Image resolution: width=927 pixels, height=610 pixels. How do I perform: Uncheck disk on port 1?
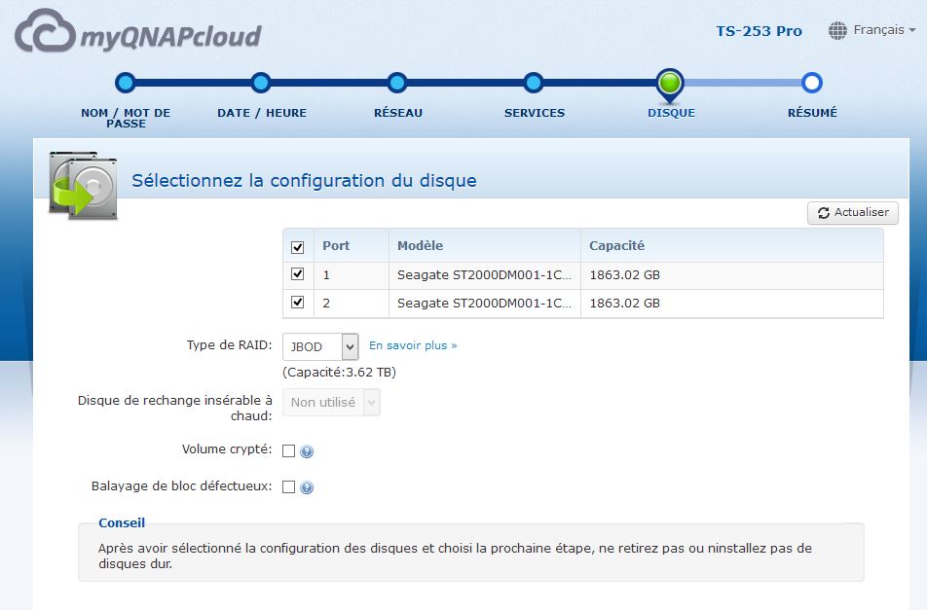pos(297,274)
